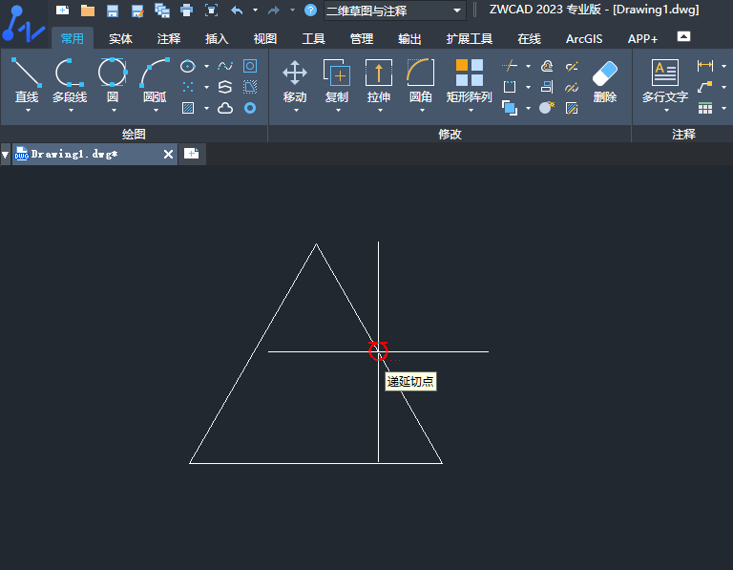Click the Move (移动) tool
733x570 pixels.
(x=295, y=79)
